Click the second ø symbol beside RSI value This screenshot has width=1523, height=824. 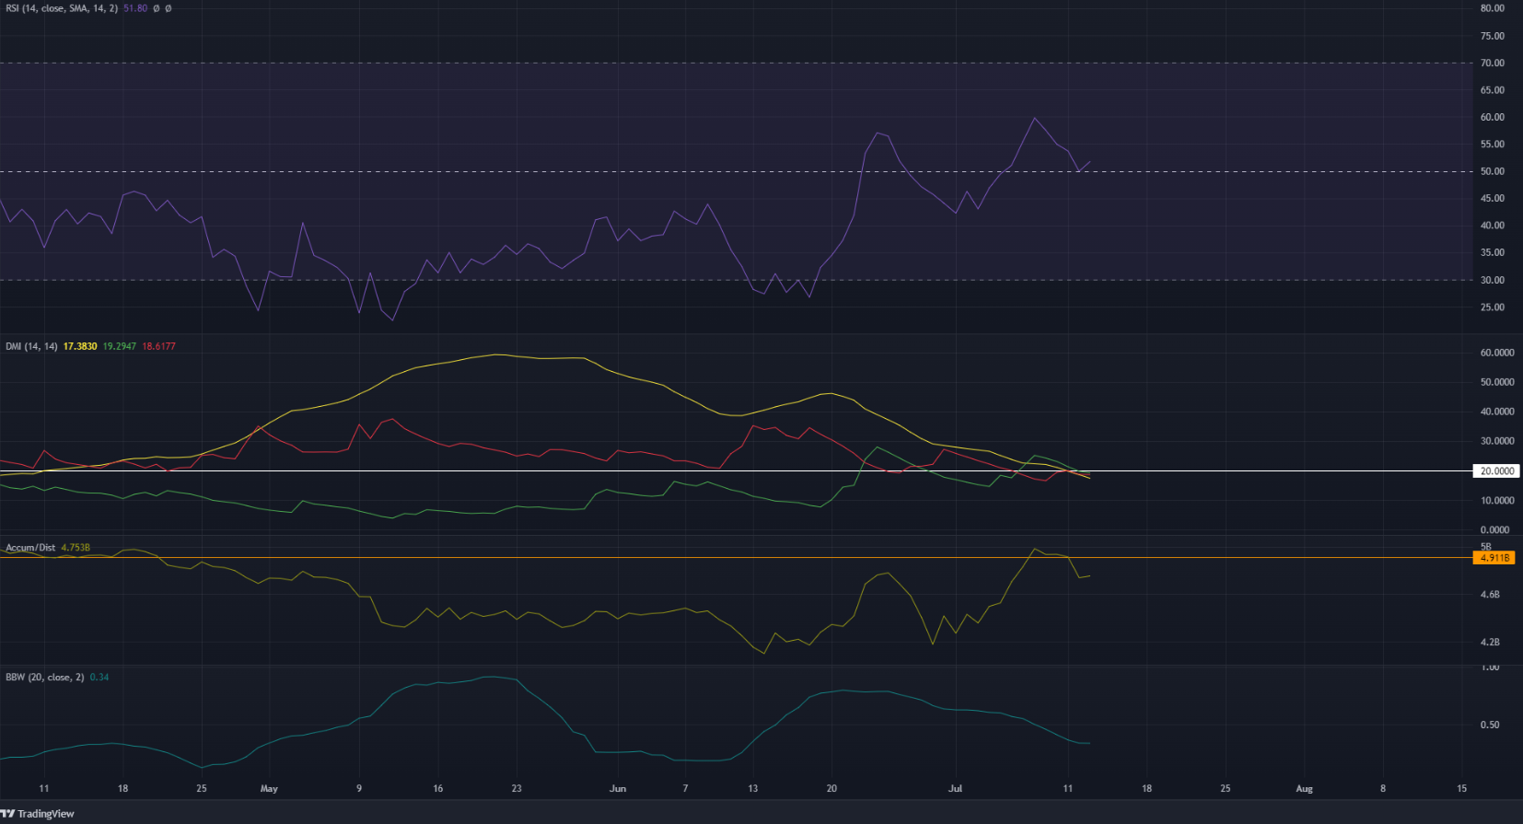168,8
